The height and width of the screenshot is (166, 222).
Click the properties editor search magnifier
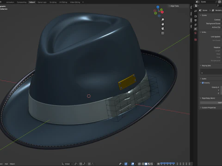coord(217,6)
